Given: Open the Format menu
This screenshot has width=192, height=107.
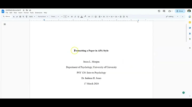Looking at the screenshot, I should point(26,13).
